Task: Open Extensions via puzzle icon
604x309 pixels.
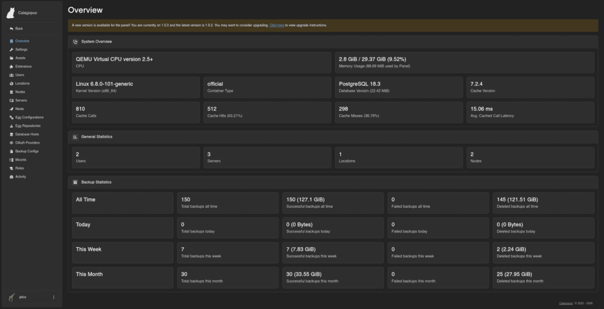Action: pyautogui.click(x=12, y=67)
